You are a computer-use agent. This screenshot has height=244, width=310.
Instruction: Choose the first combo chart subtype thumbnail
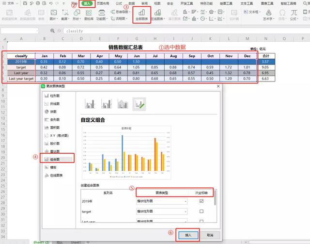click(x=90, y=104)
